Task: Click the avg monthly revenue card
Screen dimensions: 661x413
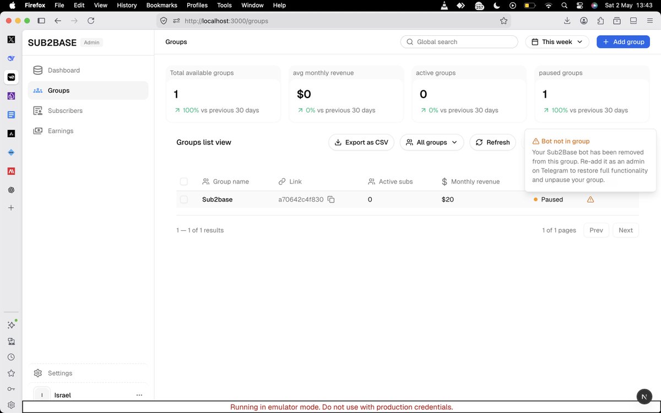Action: [x=346, y=94]
